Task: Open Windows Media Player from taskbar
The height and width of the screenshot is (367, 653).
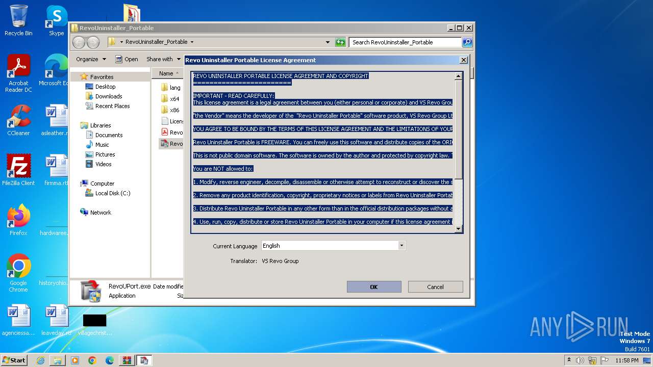Action: tap(75, 360)
